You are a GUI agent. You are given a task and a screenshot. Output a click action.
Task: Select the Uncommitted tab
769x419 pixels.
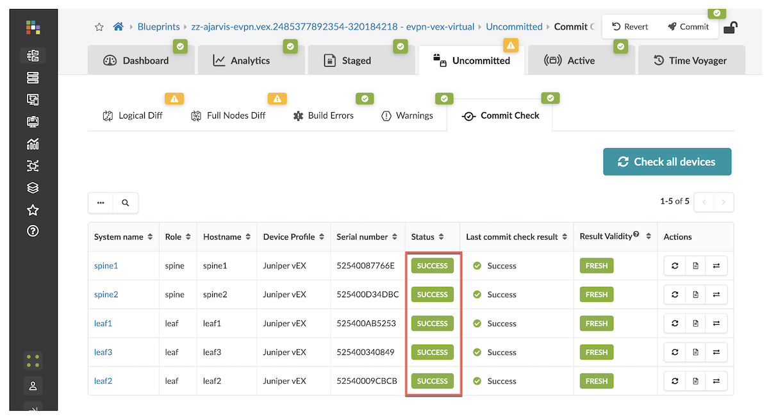[x=471, y=60]
